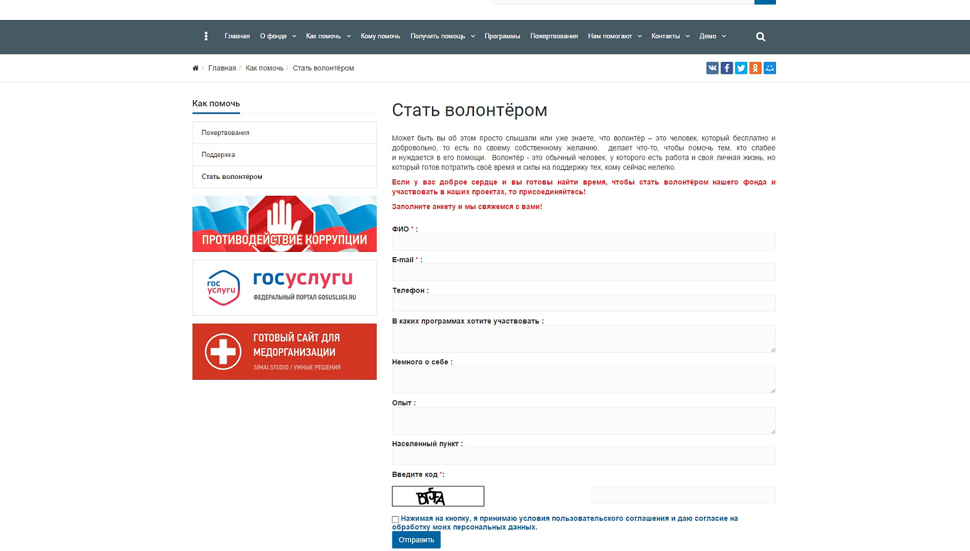Image resolution: width=970 pixels, height=551 pixels.
Task: Open 'Программы' in the navigation bar
Action: 502,36
